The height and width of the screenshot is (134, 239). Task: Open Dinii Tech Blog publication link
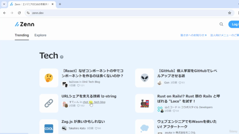(91, 82)
